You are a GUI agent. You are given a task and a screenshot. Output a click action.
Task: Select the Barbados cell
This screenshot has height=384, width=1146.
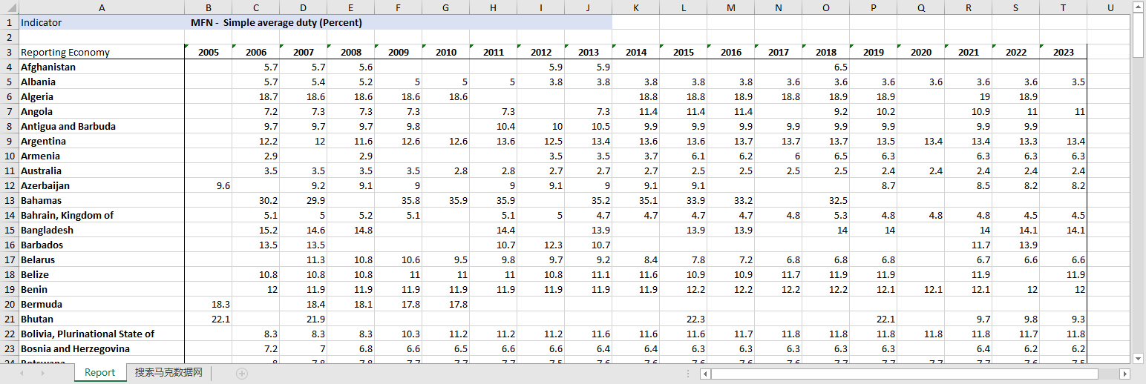click(x=101, y=245)
